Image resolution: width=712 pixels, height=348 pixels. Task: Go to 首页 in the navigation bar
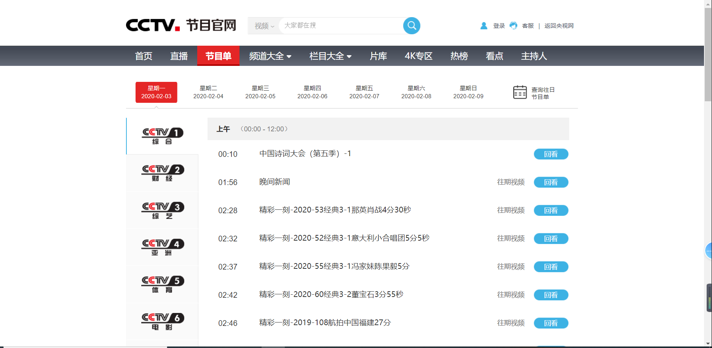pos(144,56)
